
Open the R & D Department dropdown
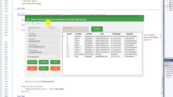(x=59, y=57)
